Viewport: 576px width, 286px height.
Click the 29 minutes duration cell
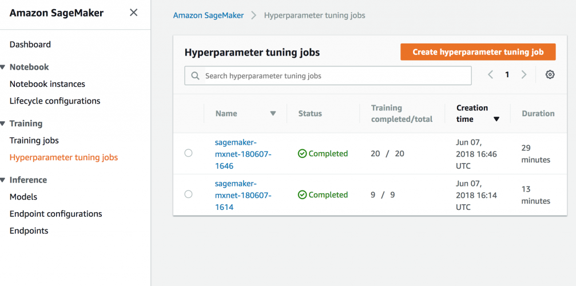[536, 154]
